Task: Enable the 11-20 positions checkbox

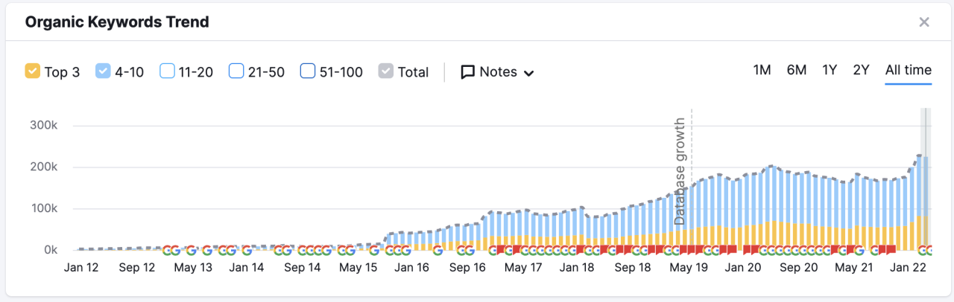Action: [x=168, y=71]
